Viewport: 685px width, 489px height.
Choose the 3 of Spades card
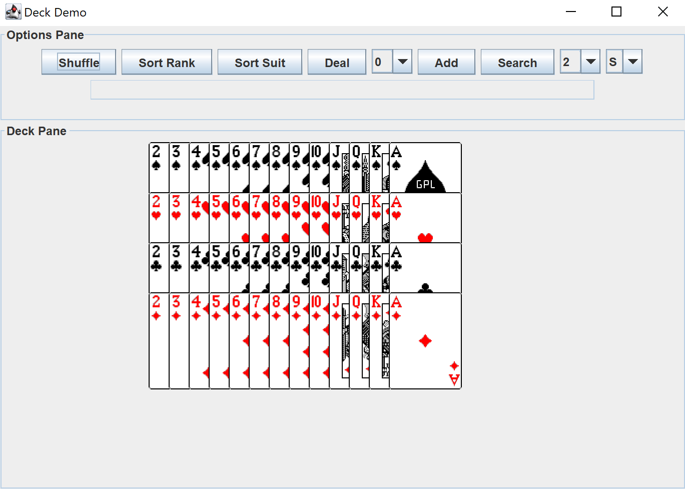point(179,168)
